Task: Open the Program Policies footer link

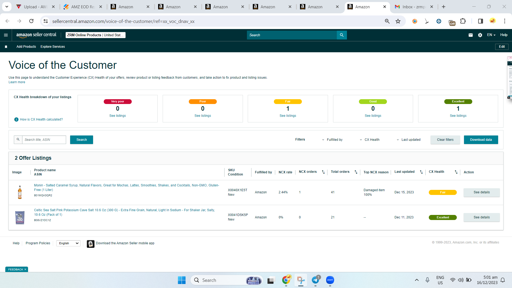Action: pyautogui.click(x=38, y=243)
